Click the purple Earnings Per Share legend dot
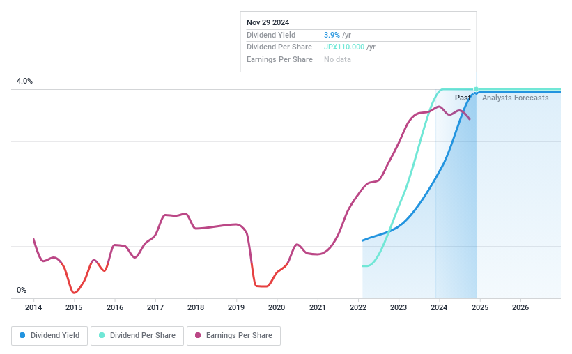The height and width of the screenshot is (354, 572). click(198, 335)
